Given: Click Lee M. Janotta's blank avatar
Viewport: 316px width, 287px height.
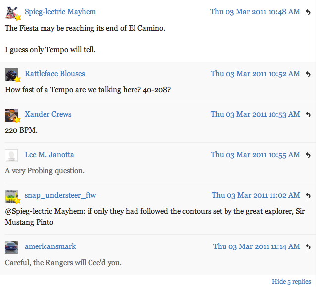Looking at the screenshot, I should 11,156.
